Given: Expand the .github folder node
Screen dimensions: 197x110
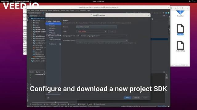Looking at the screenshot, I should pyautogui.click(x=32, y=20).
